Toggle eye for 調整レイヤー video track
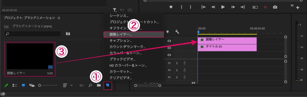 click(169, 41)
